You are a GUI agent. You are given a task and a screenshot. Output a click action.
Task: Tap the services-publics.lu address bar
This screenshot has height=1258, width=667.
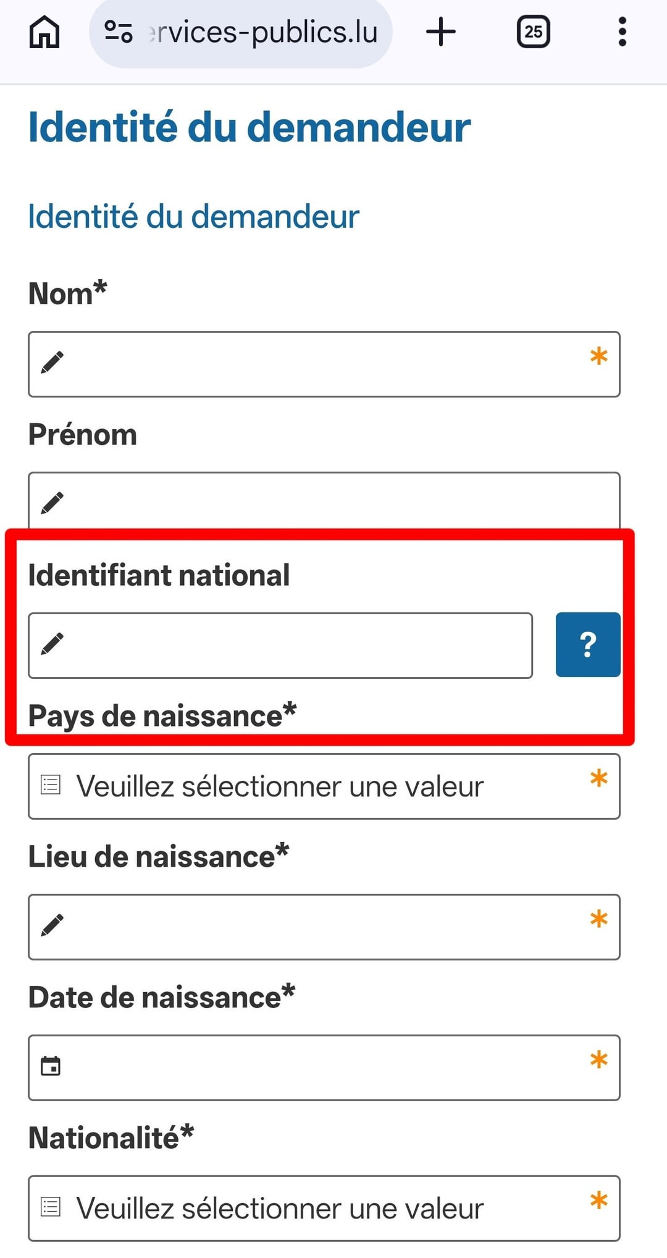(262, 32)
